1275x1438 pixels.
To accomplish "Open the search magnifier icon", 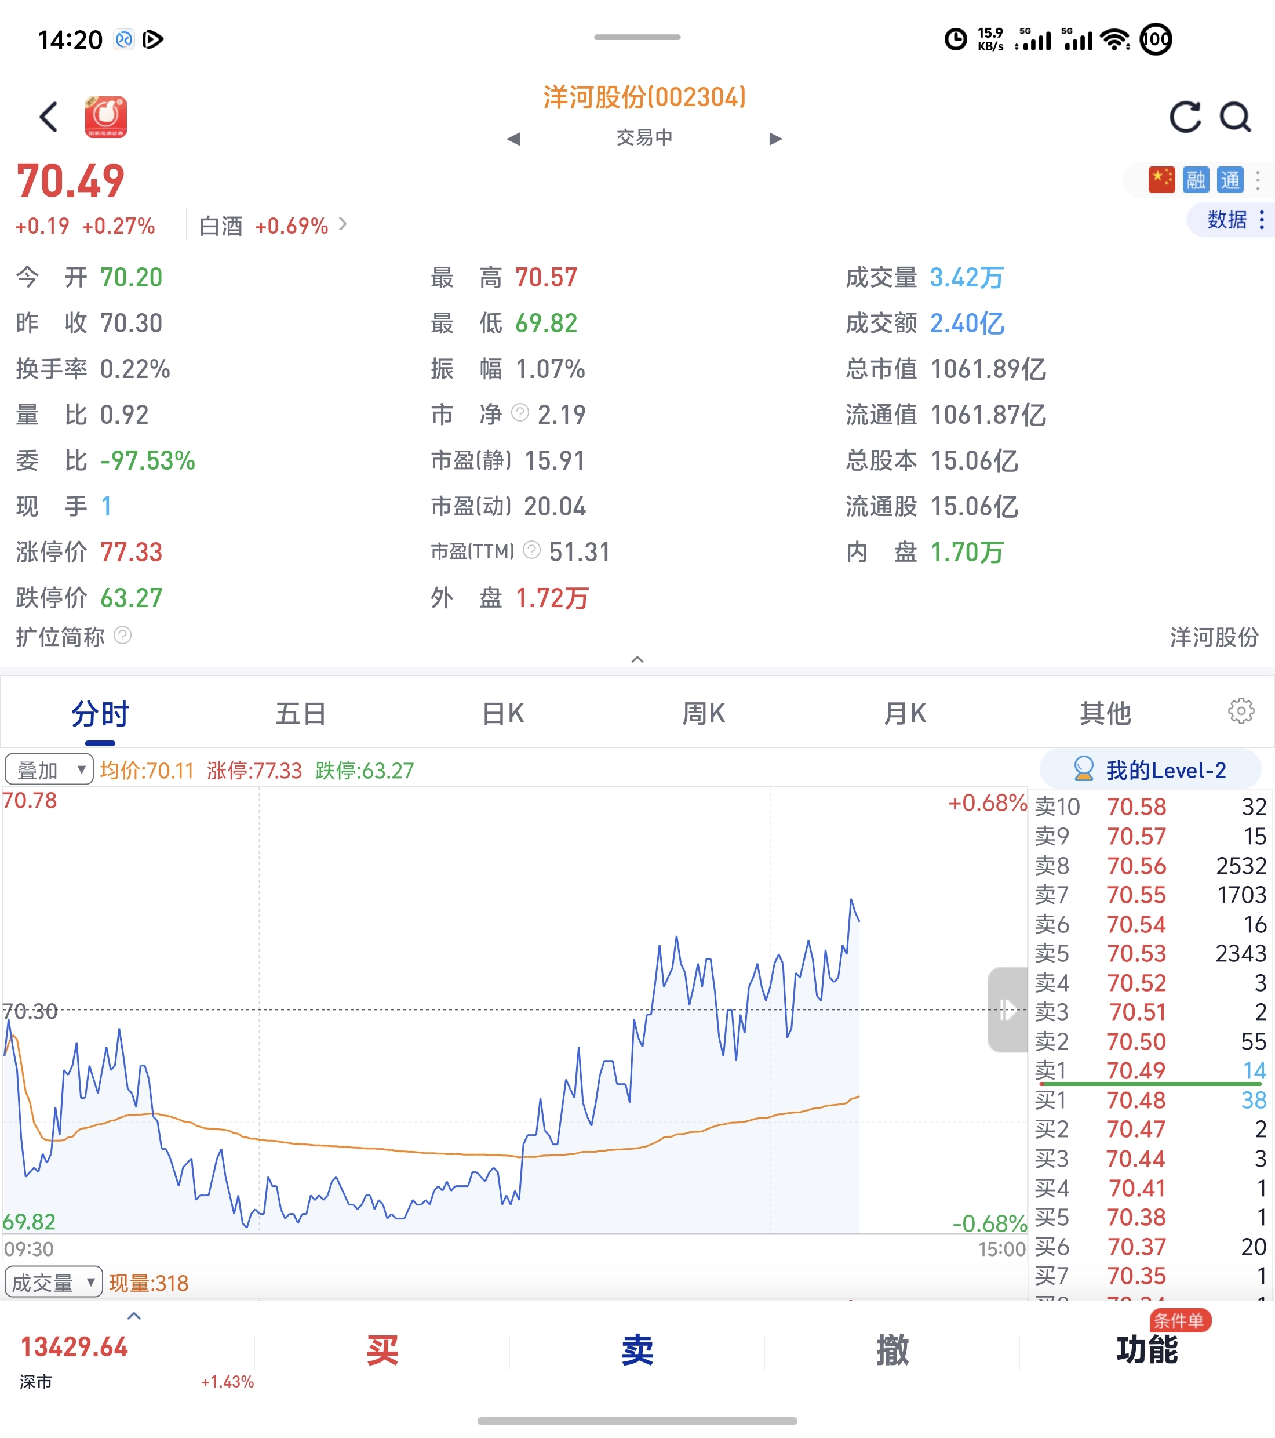I will tap(1235, 117).
